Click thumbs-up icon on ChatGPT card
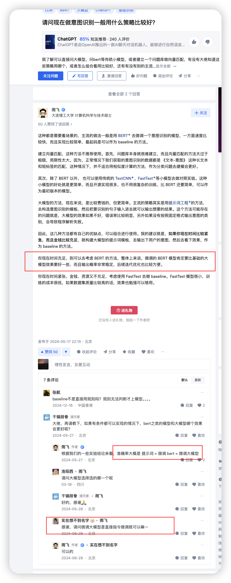Image resolution: width=231 pixels, height=583 pixels. click(194, 42)
